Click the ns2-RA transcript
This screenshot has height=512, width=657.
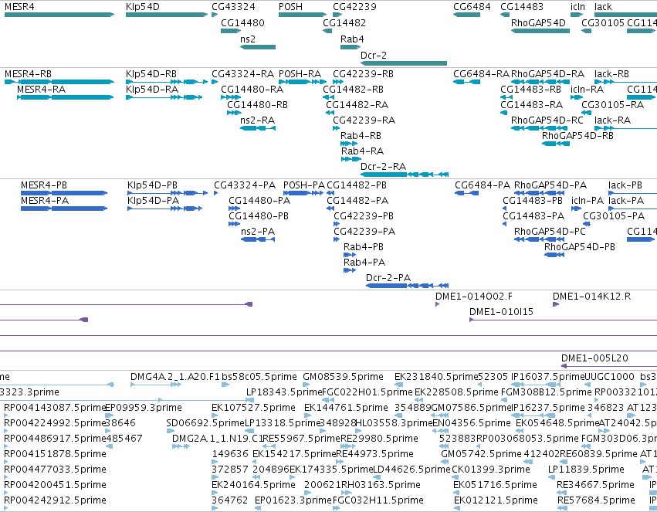[x=258, y=127]
